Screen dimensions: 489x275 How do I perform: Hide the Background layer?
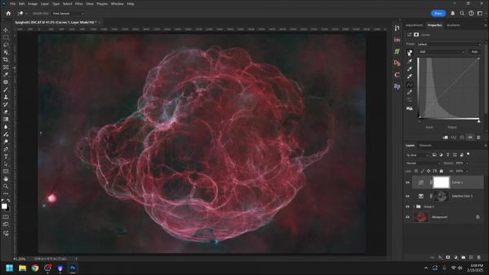tap(408, 217)
